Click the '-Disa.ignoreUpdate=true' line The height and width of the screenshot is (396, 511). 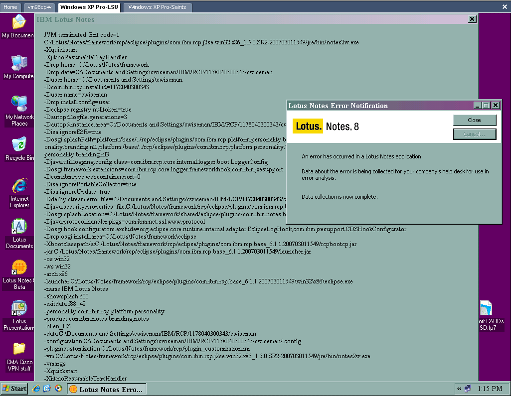(x=78, y=192)
